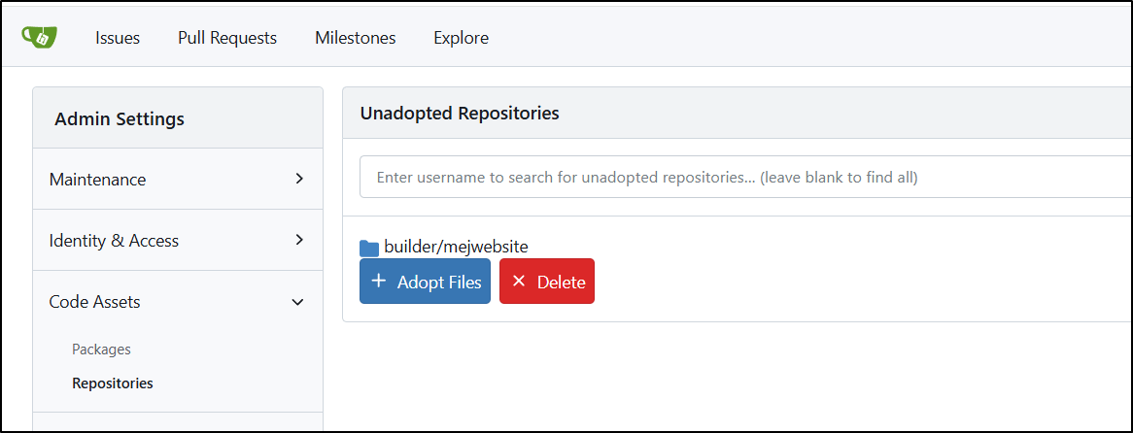Click the X icon on Delete button
The width and height of the screenshot is (1133, 433).
tap(518, 282)
